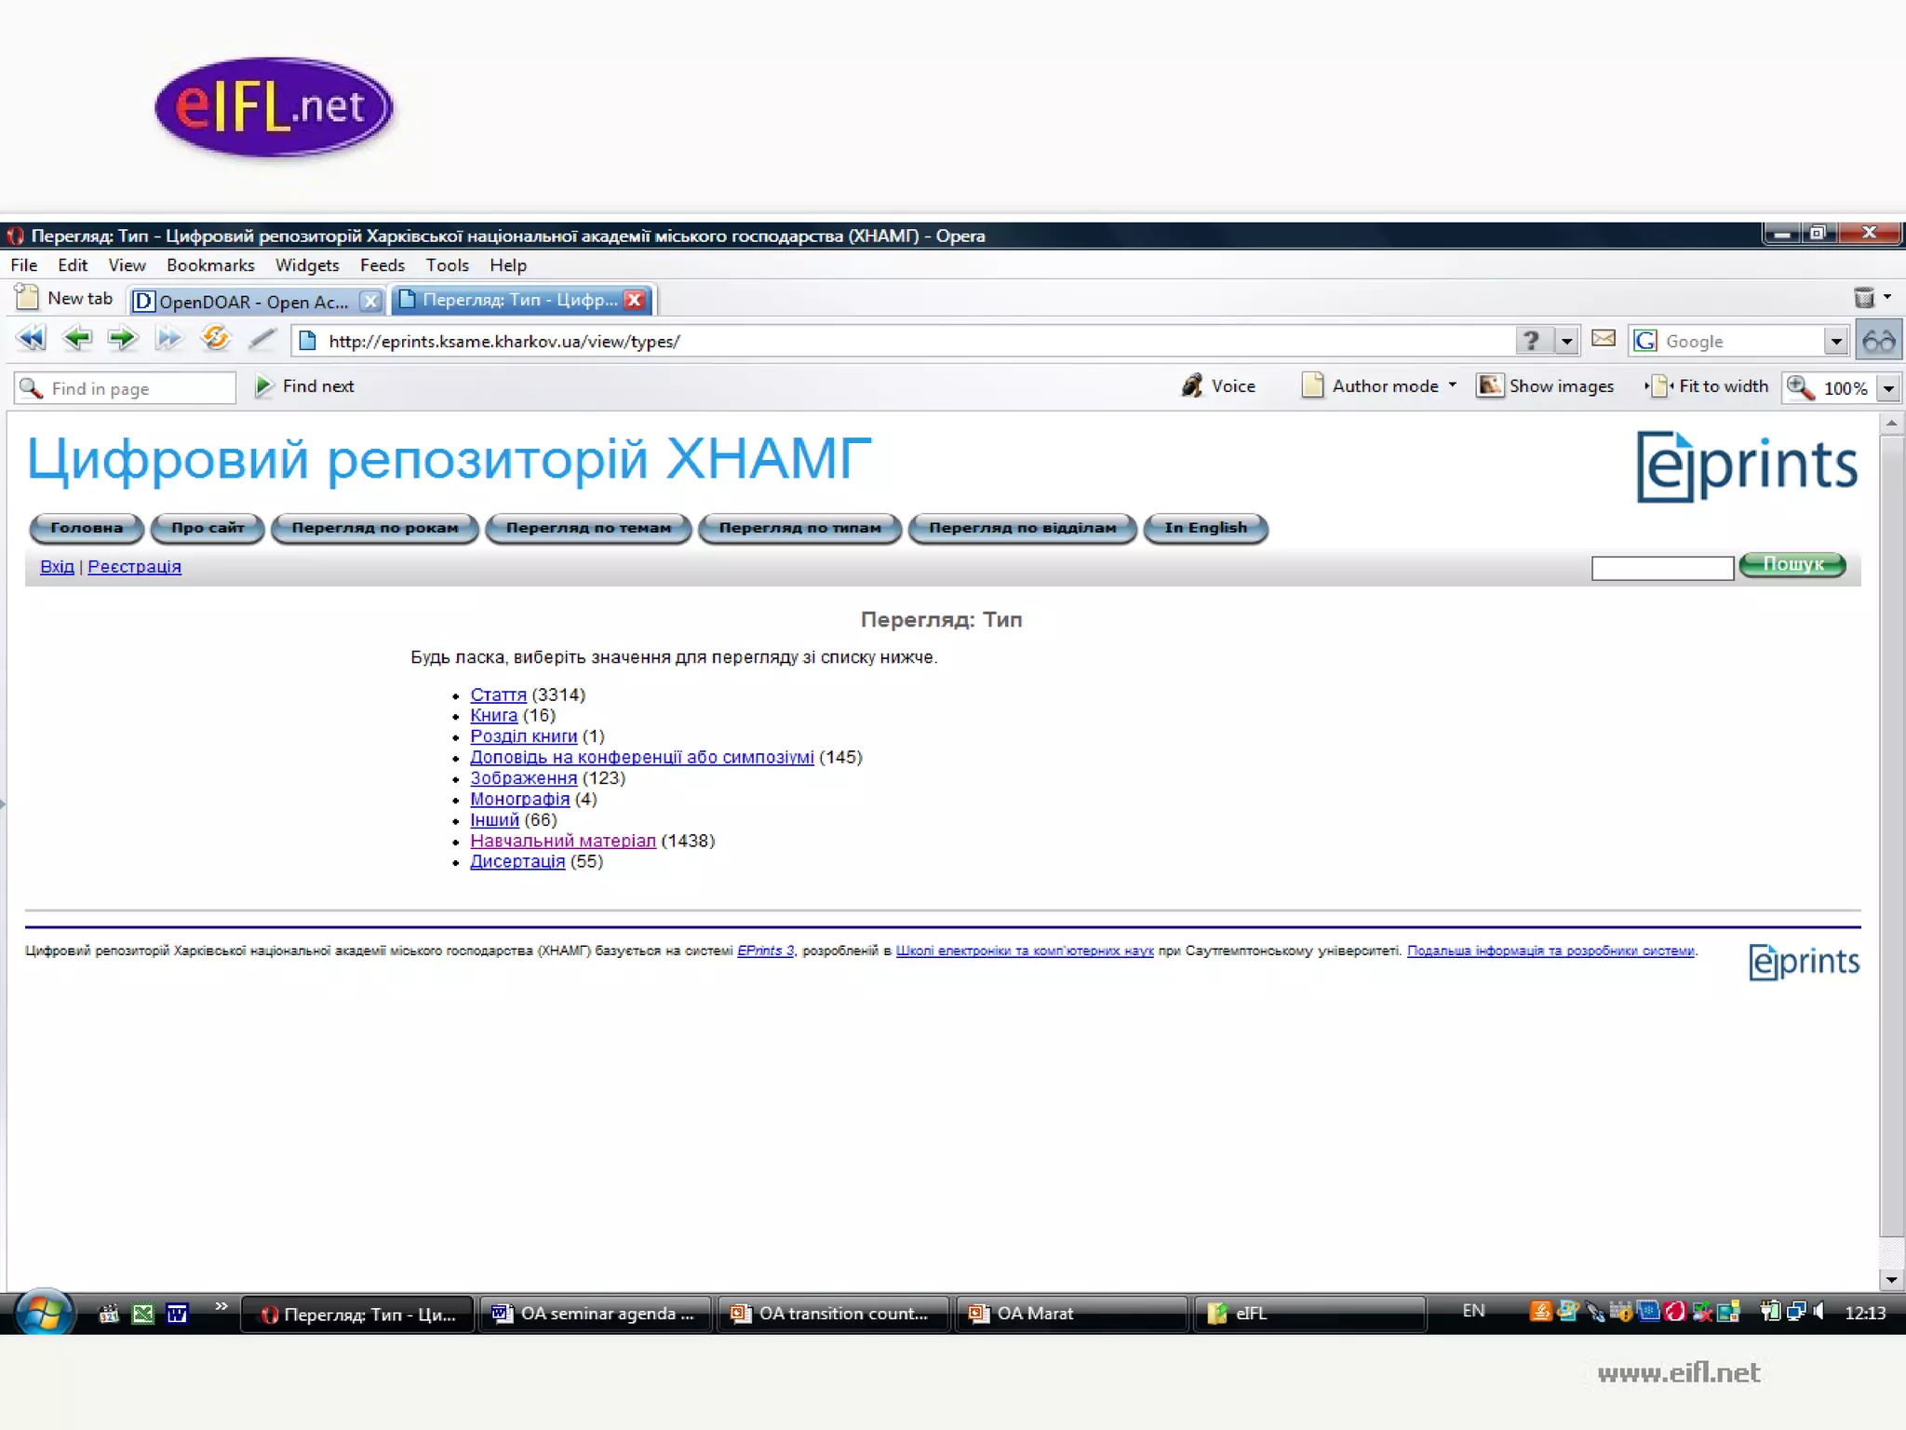Open the 100% zoom level dropdown
The height and width of the screenshot is (1430, 1906).
pyautogui.click(x=1889, y=388)
